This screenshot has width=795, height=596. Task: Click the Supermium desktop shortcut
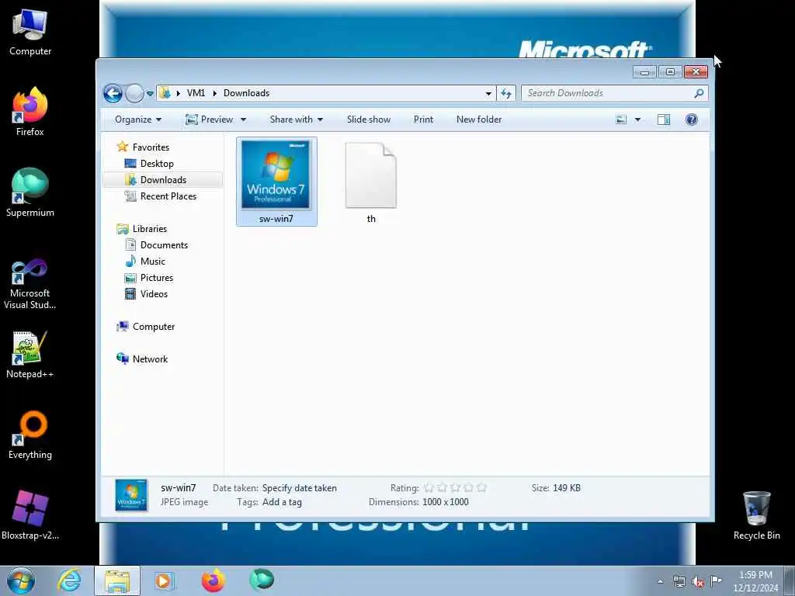coord(30,192)
